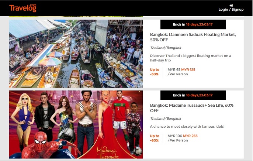Open the Madame Tussauds wax figures photo

pos(76,124)
